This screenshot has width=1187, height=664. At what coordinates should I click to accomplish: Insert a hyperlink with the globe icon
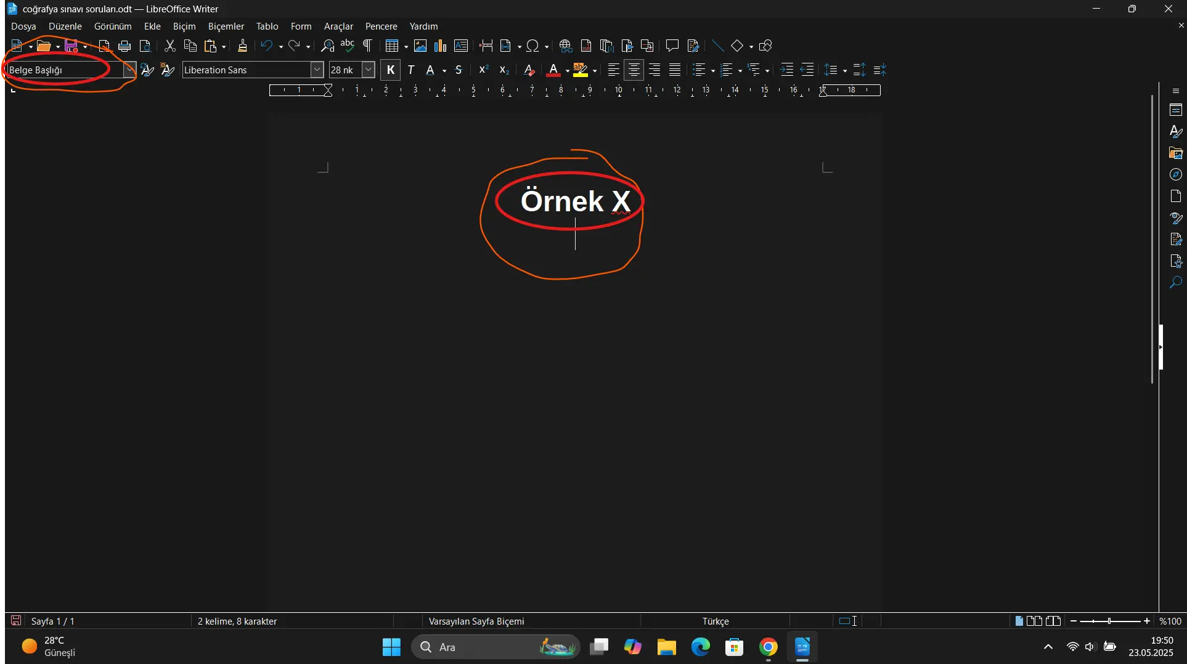[x=566, y=46]
